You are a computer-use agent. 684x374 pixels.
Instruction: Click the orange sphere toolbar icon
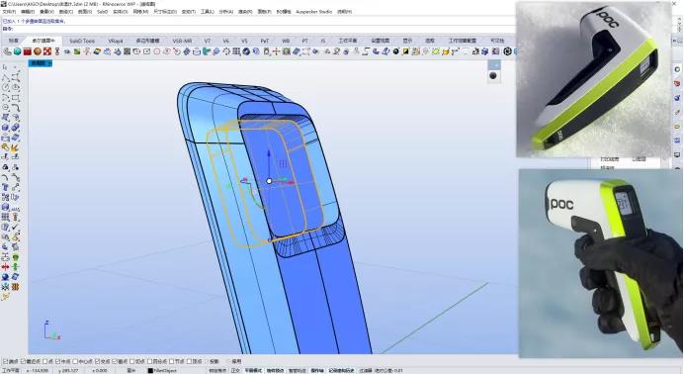tap(38, 51)
